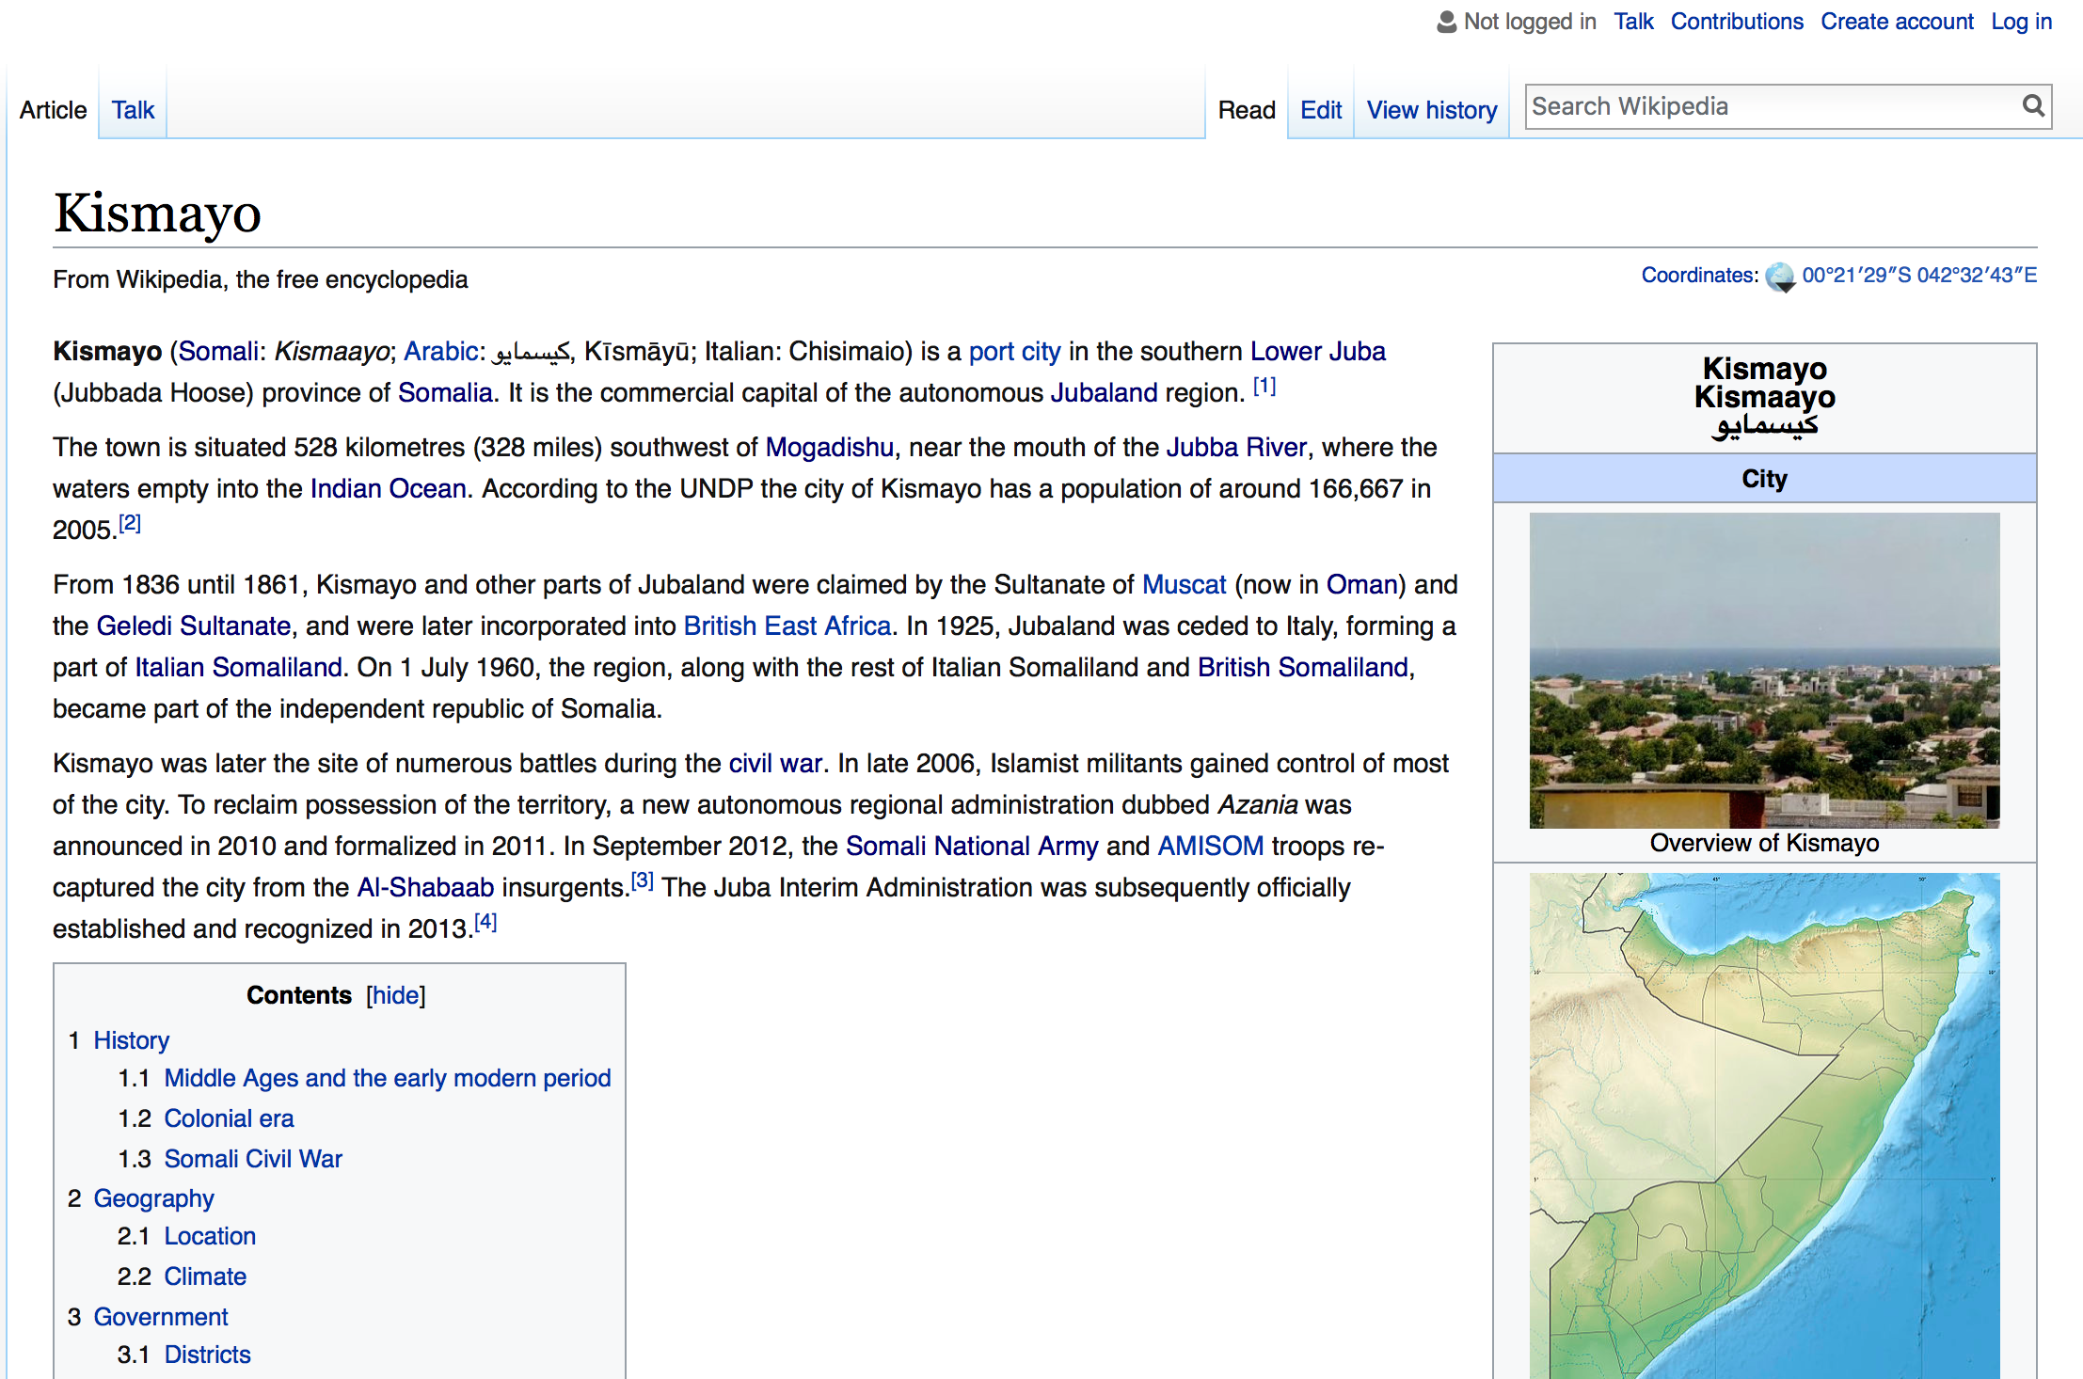
Task: Open the Overview of Kismayo photo
Action: coord(1764,670)
